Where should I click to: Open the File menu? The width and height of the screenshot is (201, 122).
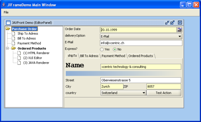pyautogui.click(x=6, y=12)
